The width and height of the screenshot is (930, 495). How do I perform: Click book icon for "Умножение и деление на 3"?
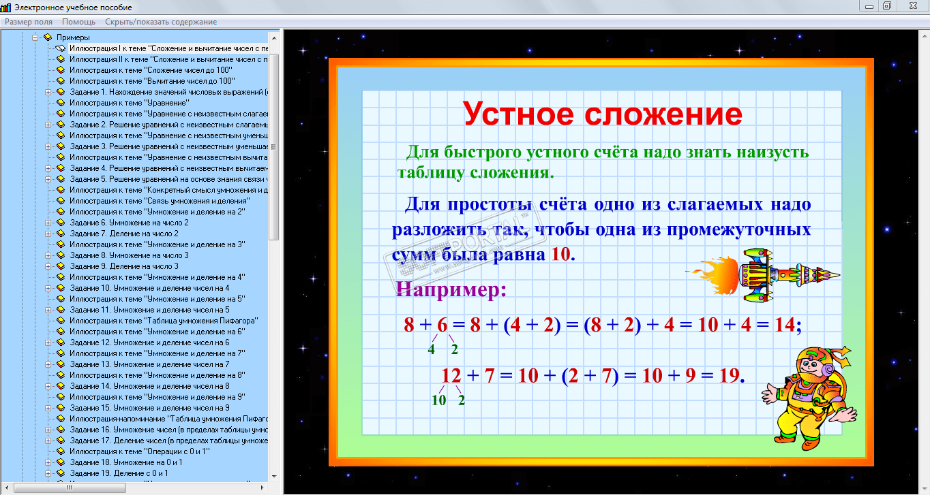[x=60, y=244]
